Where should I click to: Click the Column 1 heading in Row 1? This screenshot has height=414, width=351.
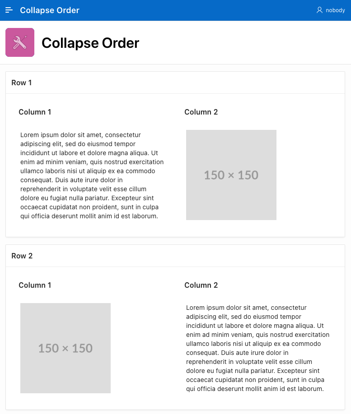[35, 112]
